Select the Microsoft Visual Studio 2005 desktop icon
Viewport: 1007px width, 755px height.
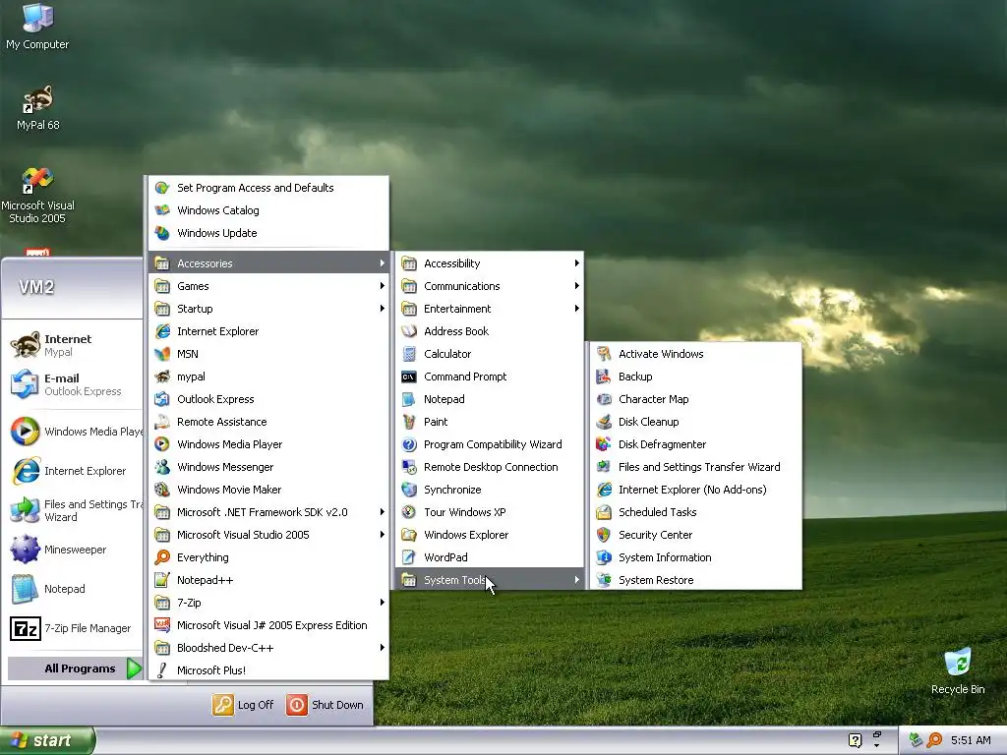37,181
